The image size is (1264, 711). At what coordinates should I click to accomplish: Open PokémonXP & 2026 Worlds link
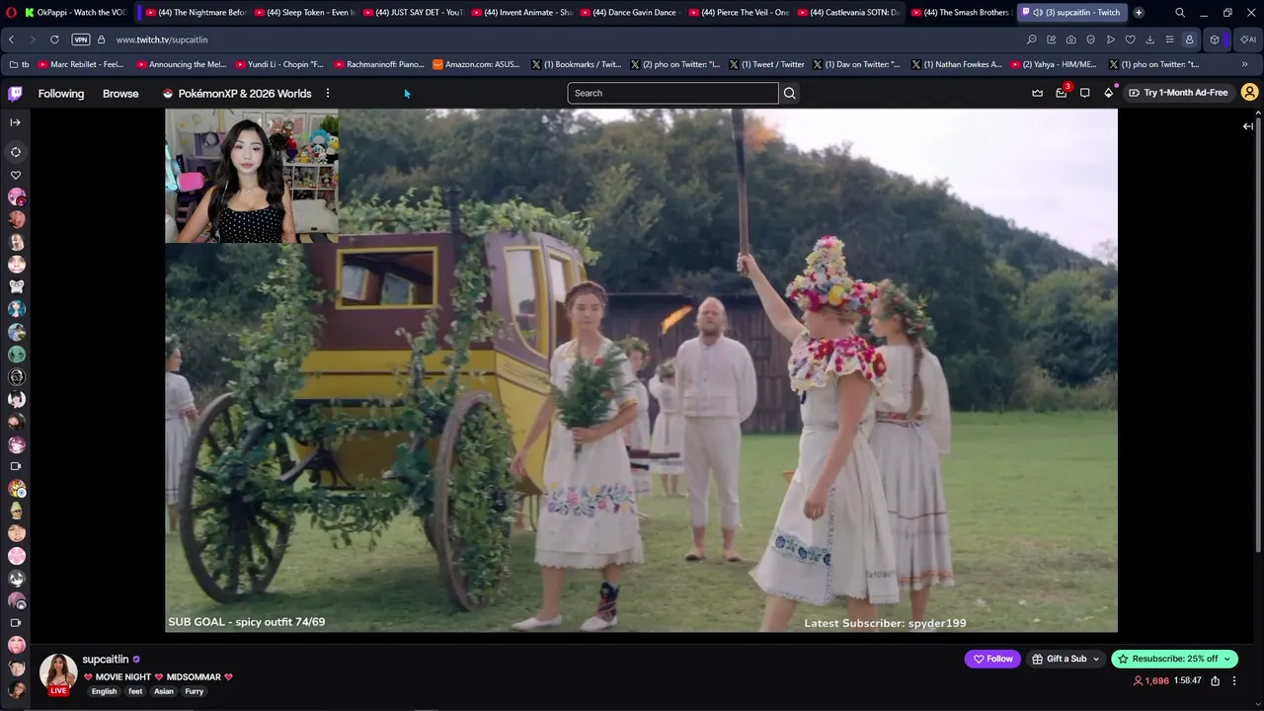click(237, 94)
